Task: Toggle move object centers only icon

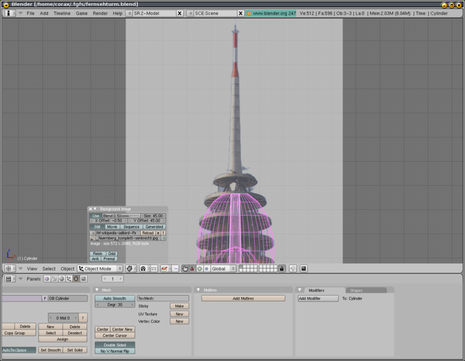Action: [154, 269]
